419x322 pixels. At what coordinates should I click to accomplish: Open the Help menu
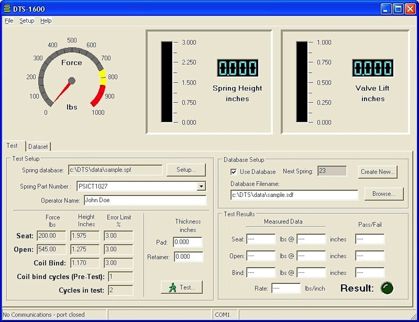point(46,21)
